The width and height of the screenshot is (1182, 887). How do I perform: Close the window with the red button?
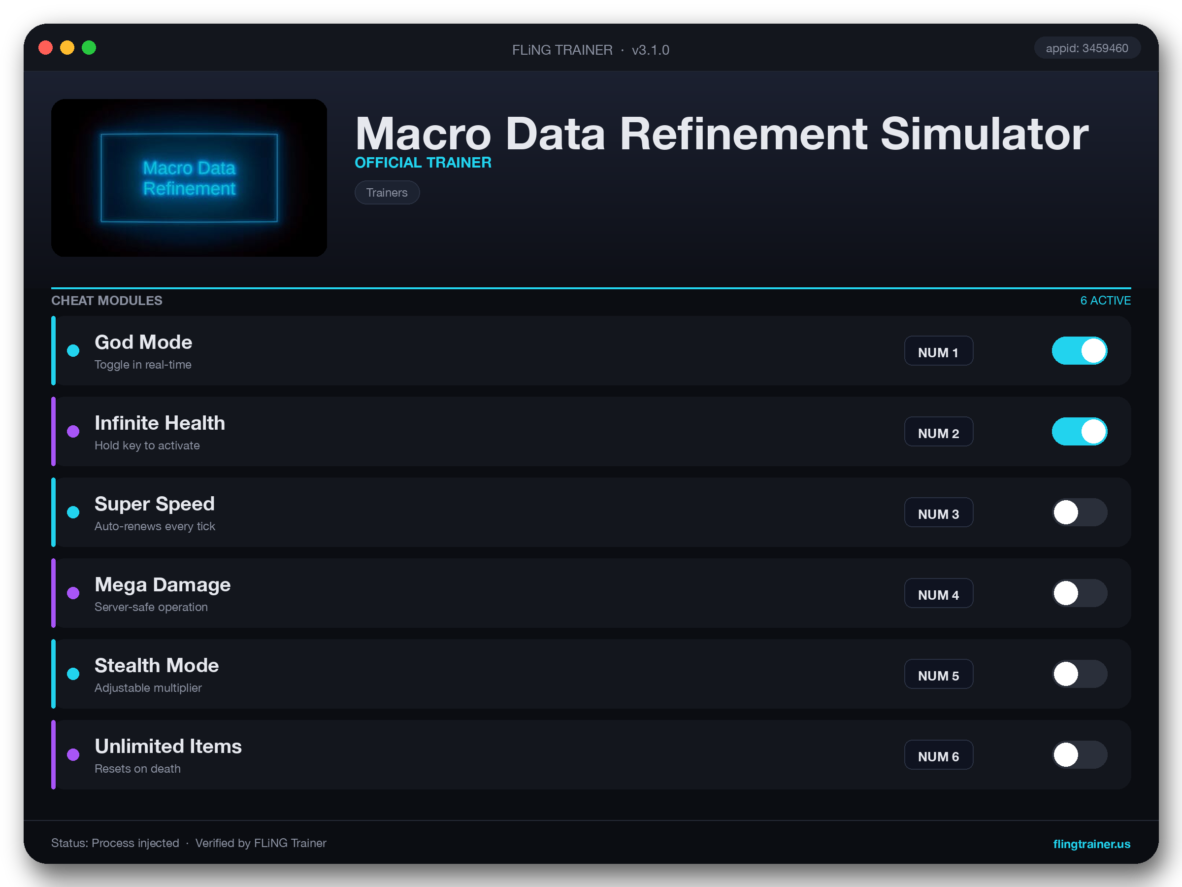point(45,48)
